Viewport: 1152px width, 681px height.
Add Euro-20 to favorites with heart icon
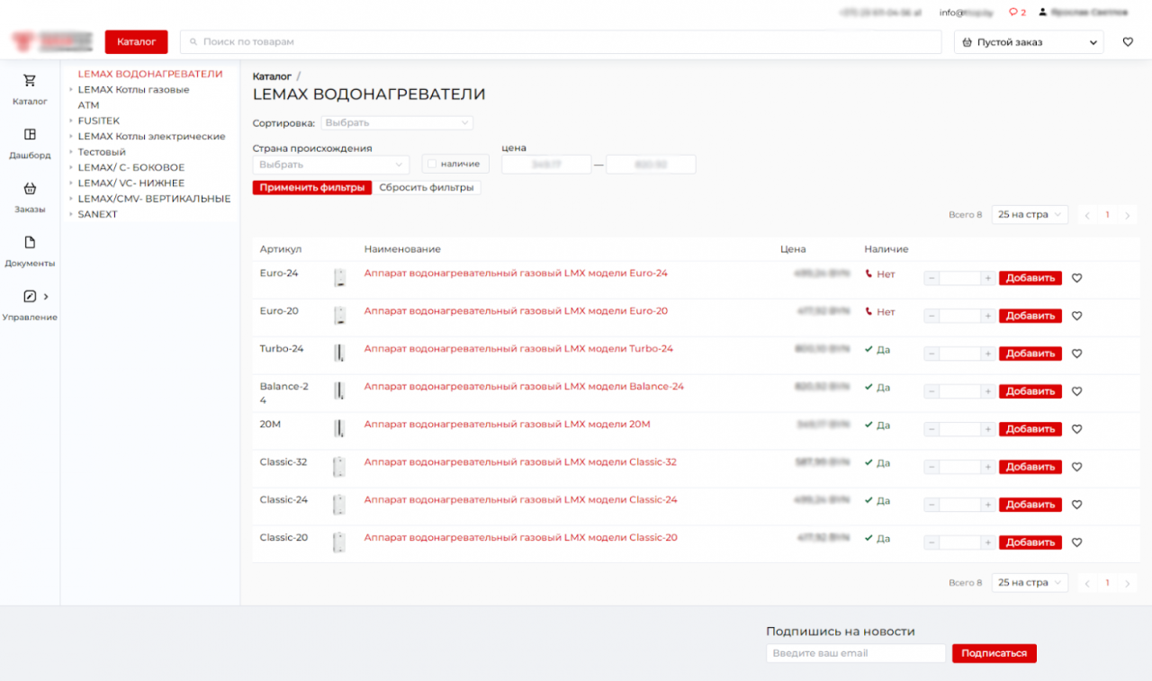(x=1076, y=317)
